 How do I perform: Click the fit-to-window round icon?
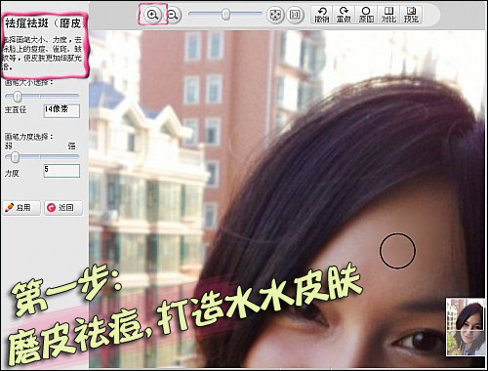275,15
